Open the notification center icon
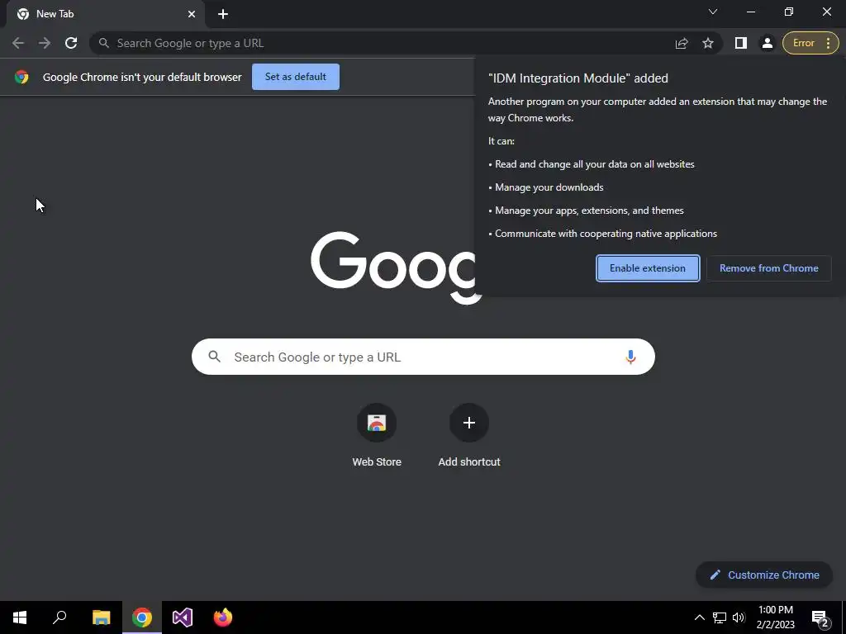The image size is (846, 634). (820, 617)
